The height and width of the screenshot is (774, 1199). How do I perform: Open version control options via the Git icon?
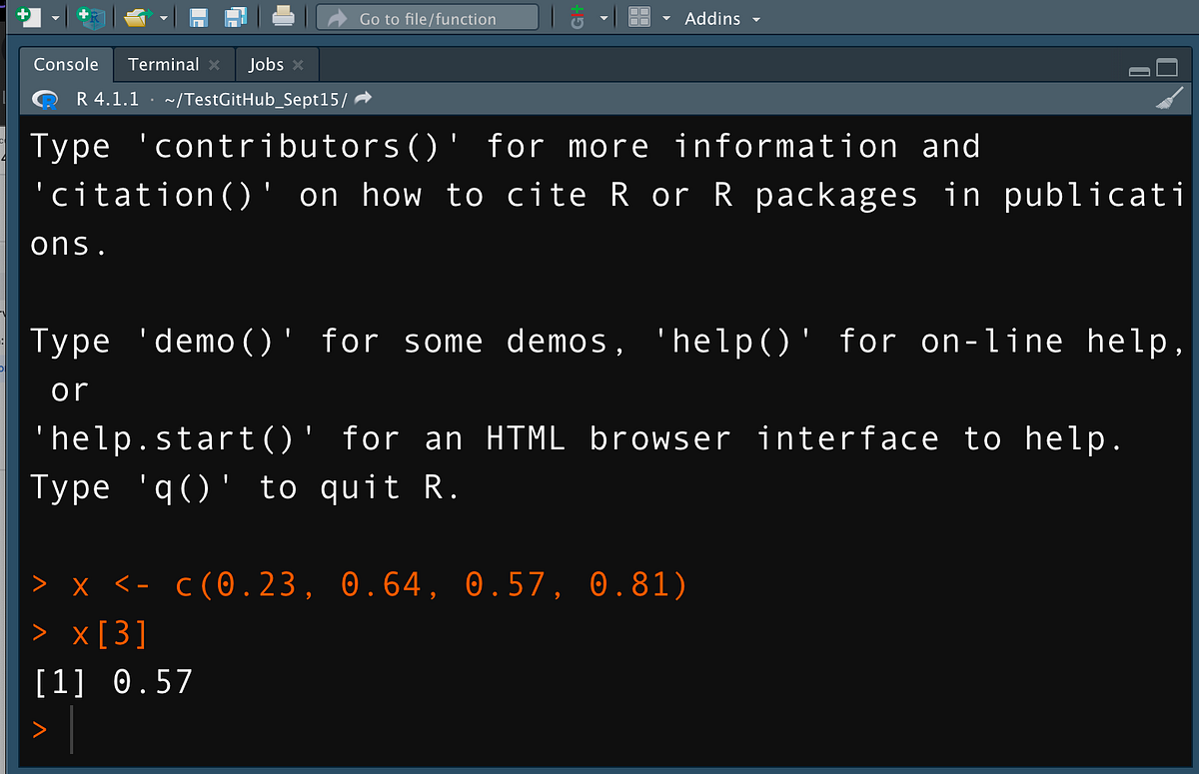tap(578, 18)
